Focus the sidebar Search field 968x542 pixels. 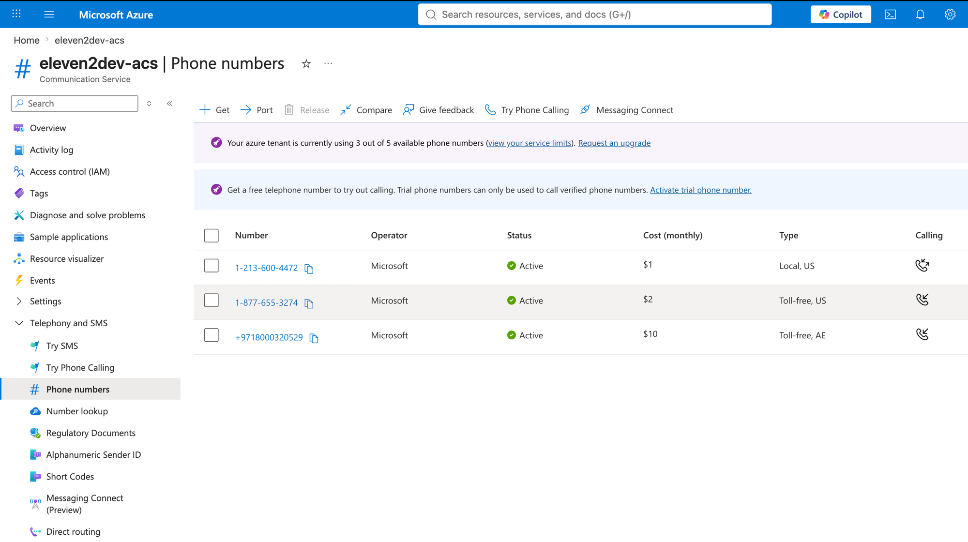point(75,104)
